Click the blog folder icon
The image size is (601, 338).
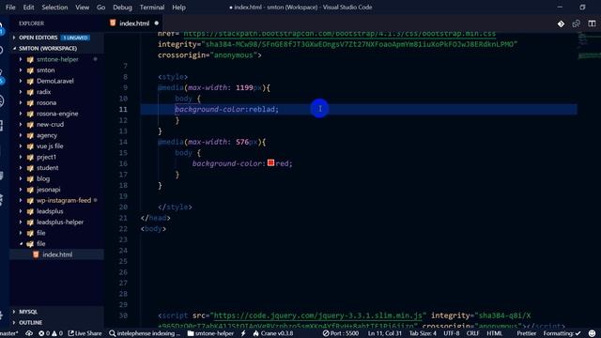pyautogui.click(x=30, y=178)
